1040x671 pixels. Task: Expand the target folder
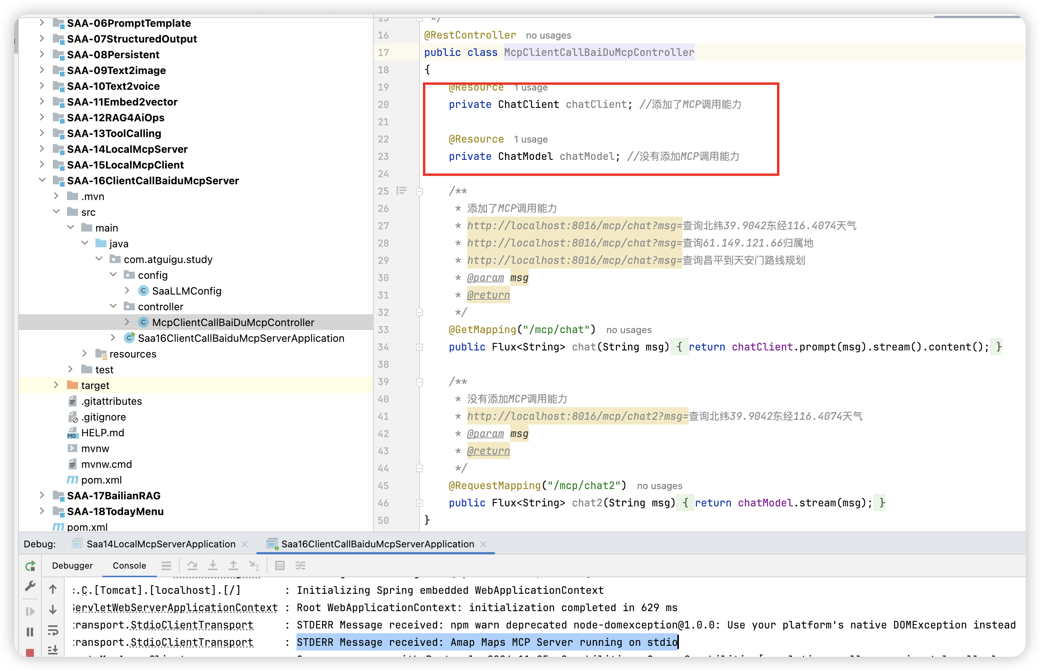56,385
